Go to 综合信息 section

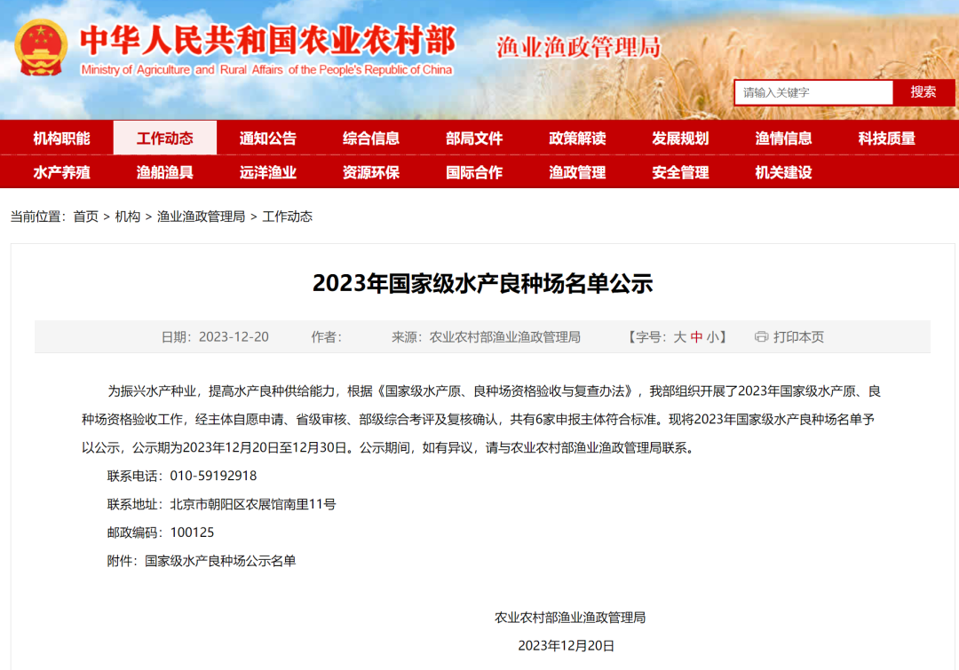pos(370,138)
